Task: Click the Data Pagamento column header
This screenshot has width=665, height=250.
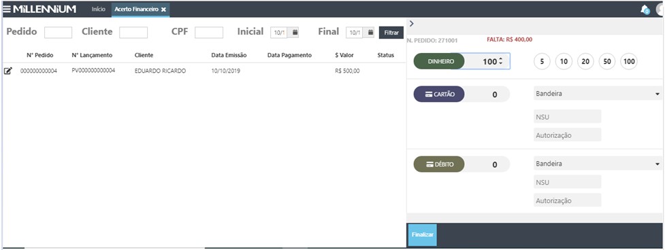Action: click(290, 55)
